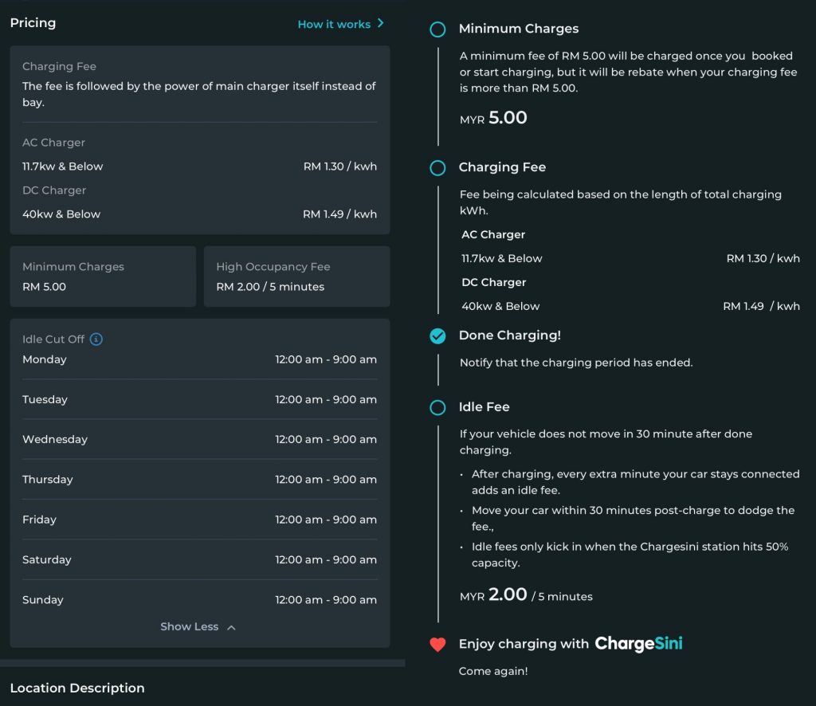Click the red heart icon
Image resolution: width=816 pixels, height=706 pixels.
pos(437,645)
